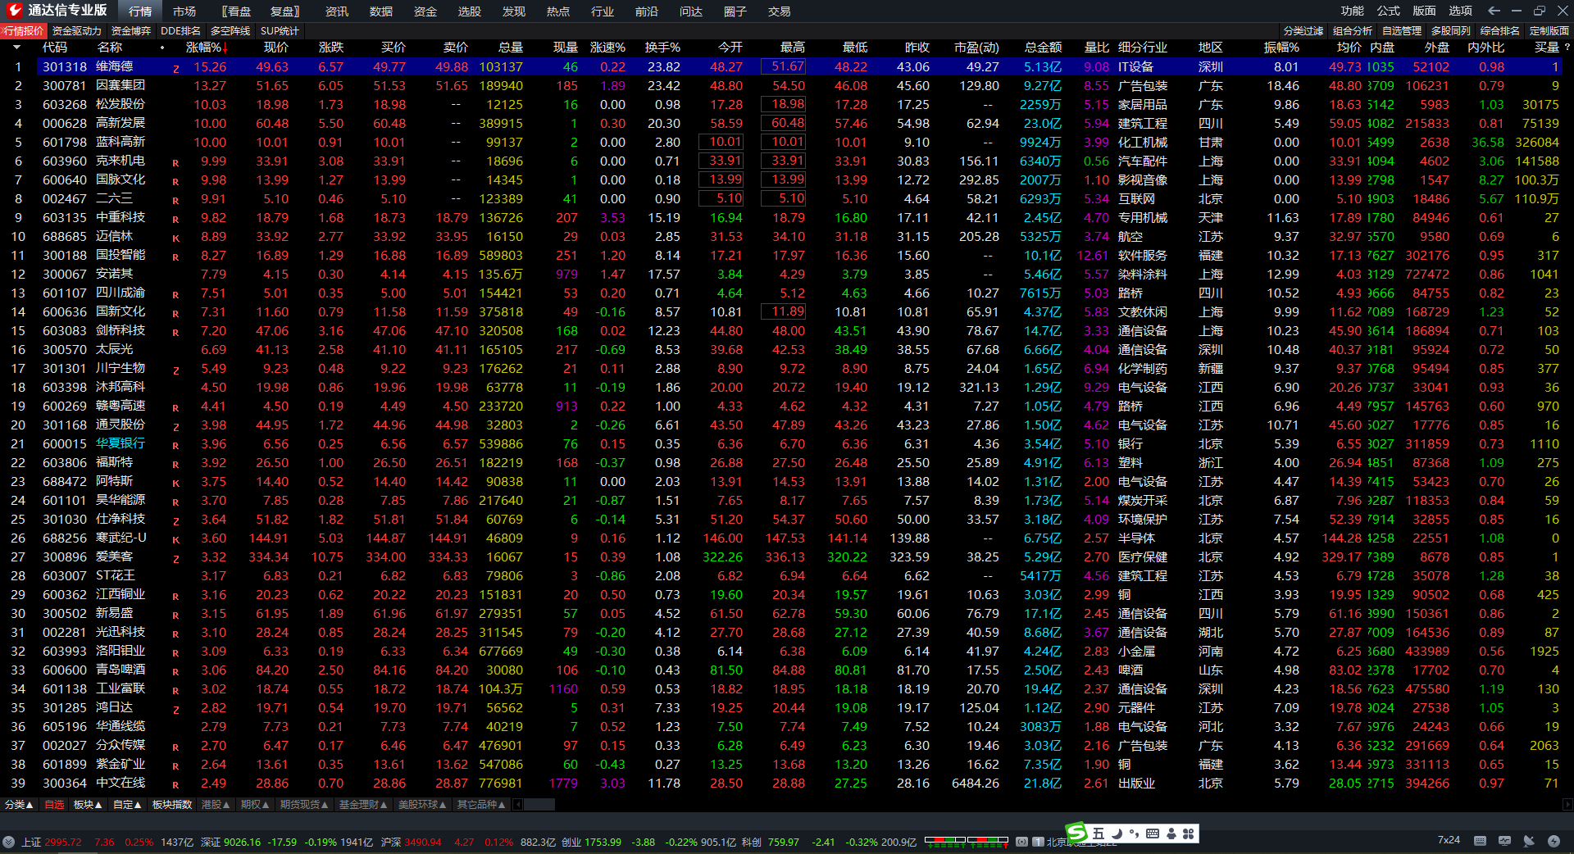Select the stock name 寒武纪-U
Viewport: 1574px width, 854px height.
point(121,538)
